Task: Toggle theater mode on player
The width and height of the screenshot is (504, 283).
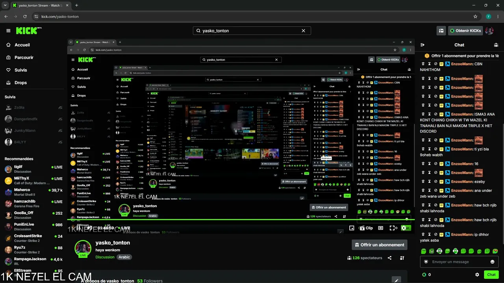Action: tap(380, 228)
